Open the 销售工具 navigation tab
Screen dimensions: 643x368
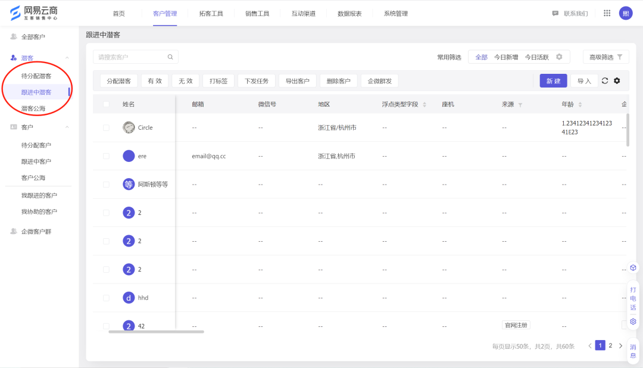point(257,13)
